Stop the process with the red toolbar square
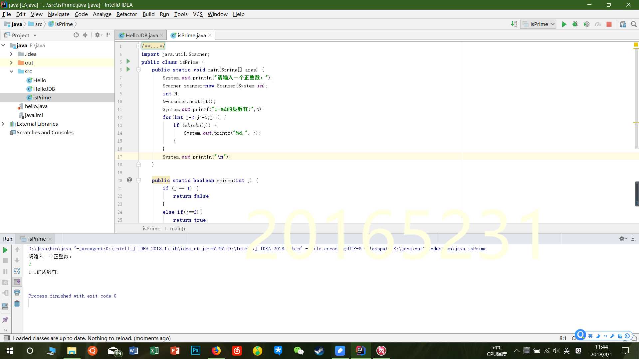Viewport: 639px width, 359px height. [x=609, y=24]
